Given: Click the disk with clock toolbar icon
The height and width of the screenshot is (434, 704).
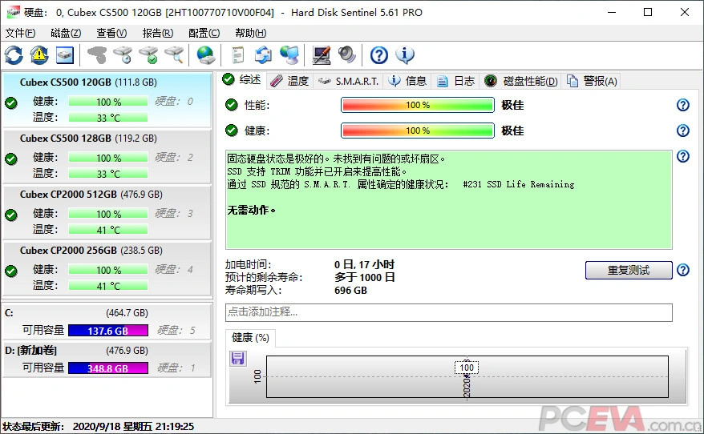Looking at the screenshot, I should coord(123,54).
